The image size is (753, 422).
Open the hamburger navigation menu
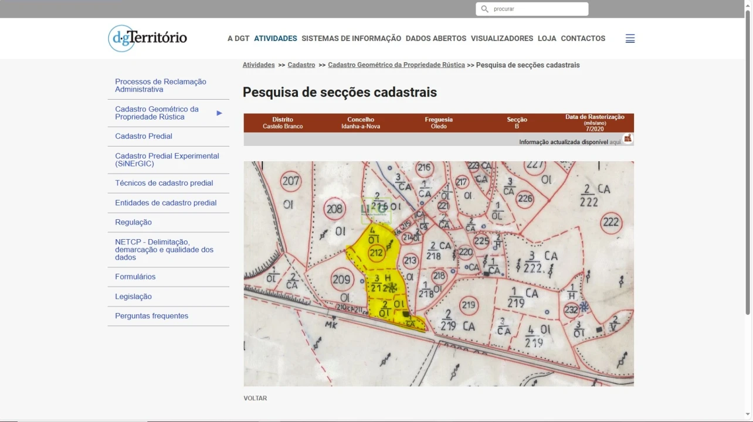629,39
